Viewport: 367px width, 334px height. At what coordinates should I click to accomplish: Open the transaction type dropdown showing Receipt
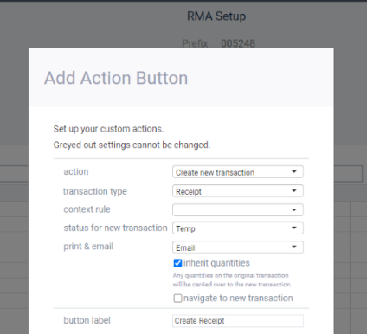[238, 191]
